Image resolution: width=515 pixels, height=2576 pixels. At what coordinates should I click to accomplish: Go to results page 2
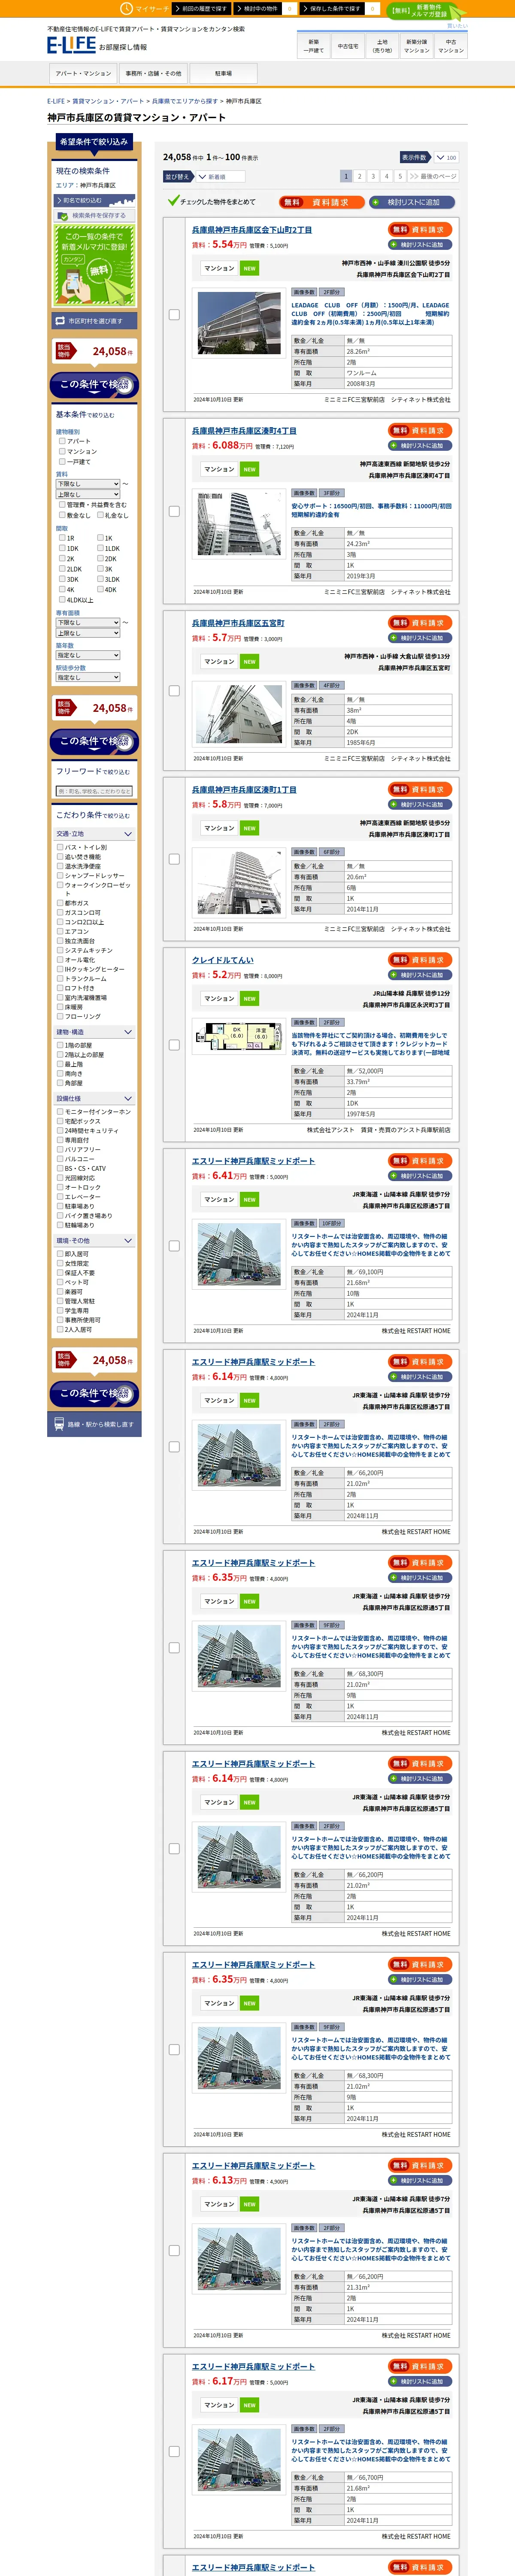[x=360, y=176]
